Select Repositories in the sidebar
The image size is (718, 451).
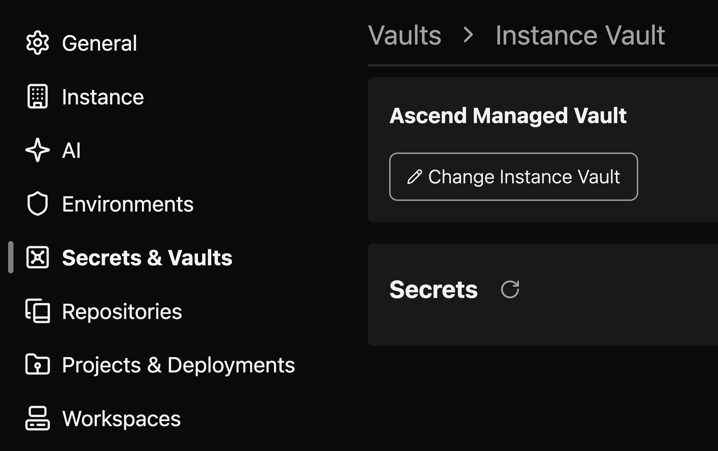[x=122, y=312]
